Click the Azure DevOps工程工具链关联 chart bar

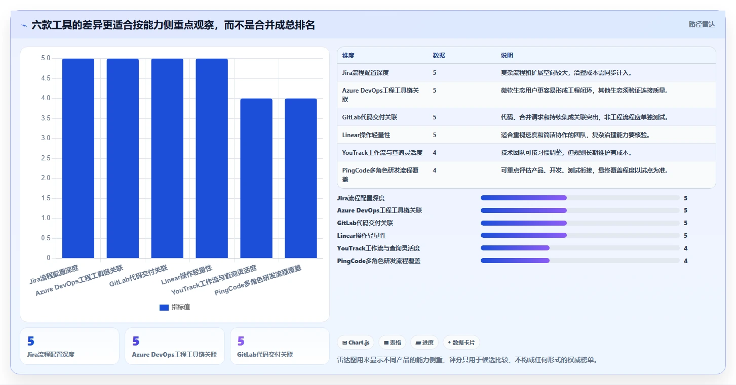[123, 158]
